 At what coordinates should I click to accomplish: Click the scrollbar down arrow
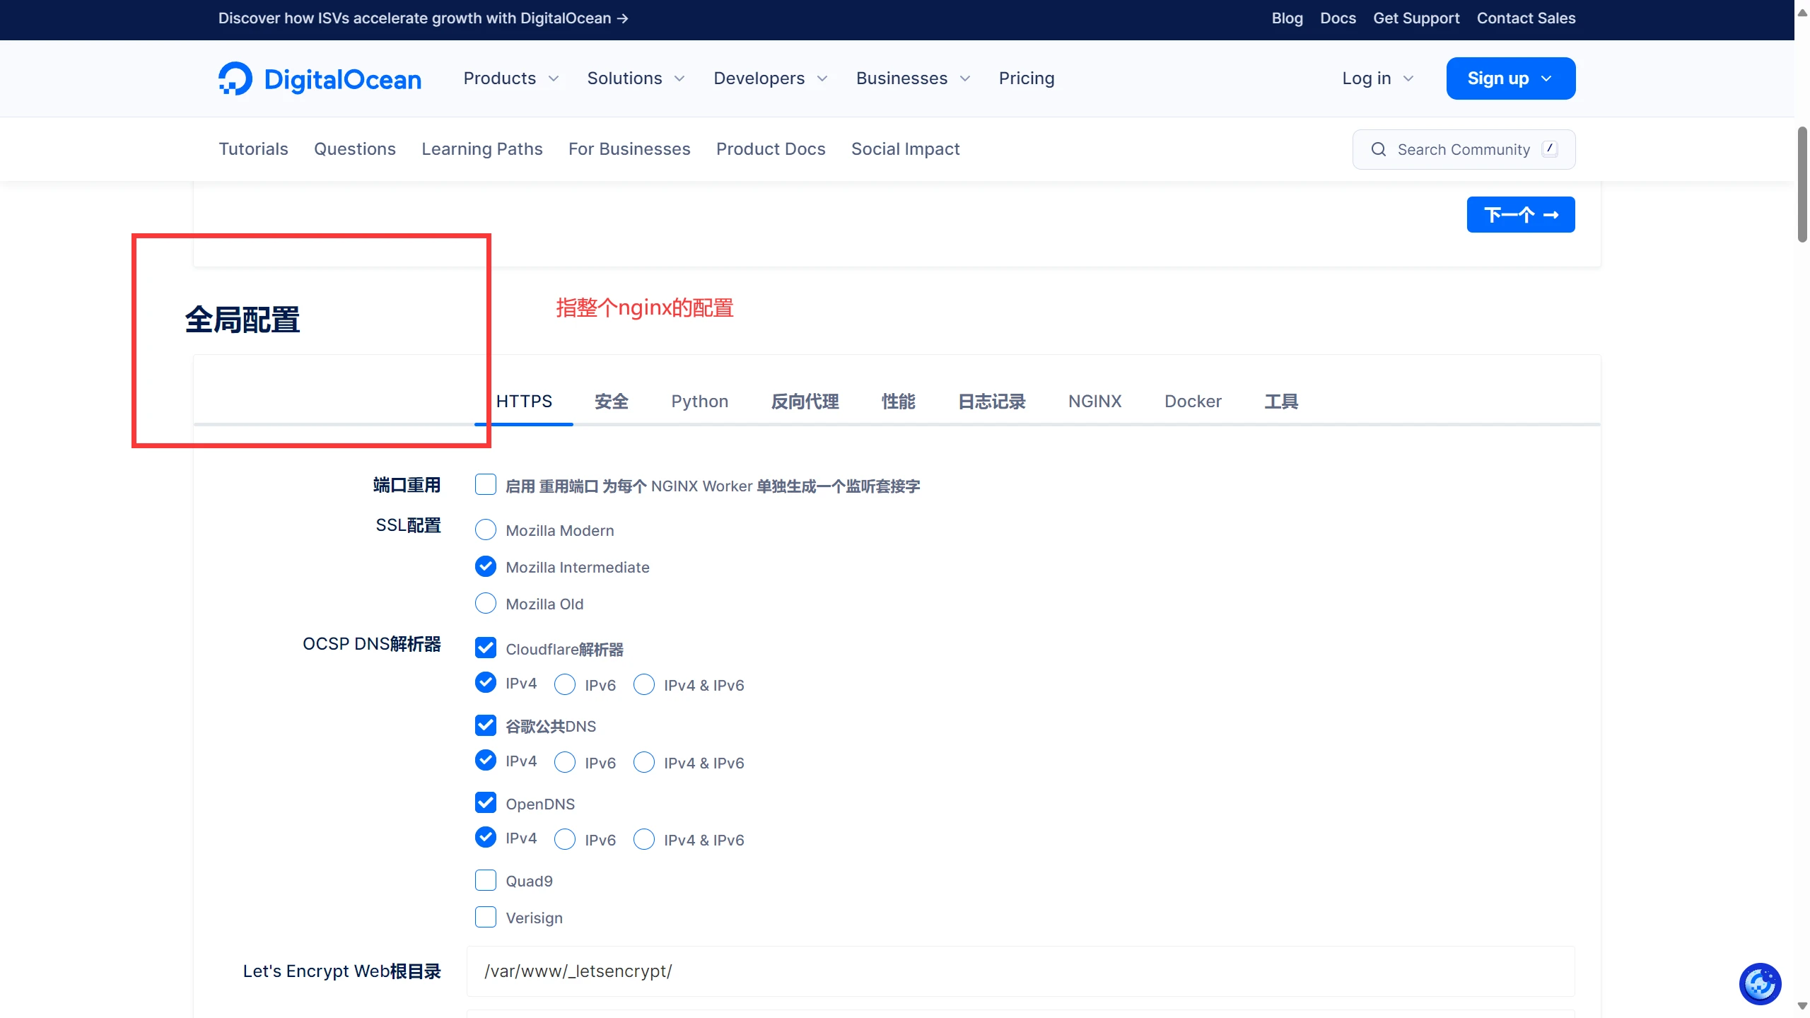coord(1802,1005)
